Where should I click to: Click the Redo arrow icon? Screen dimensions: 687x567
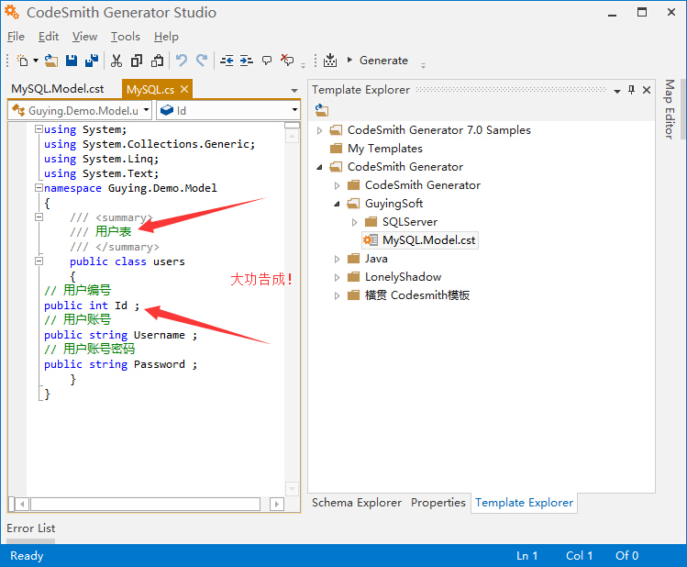pos(202,61)
